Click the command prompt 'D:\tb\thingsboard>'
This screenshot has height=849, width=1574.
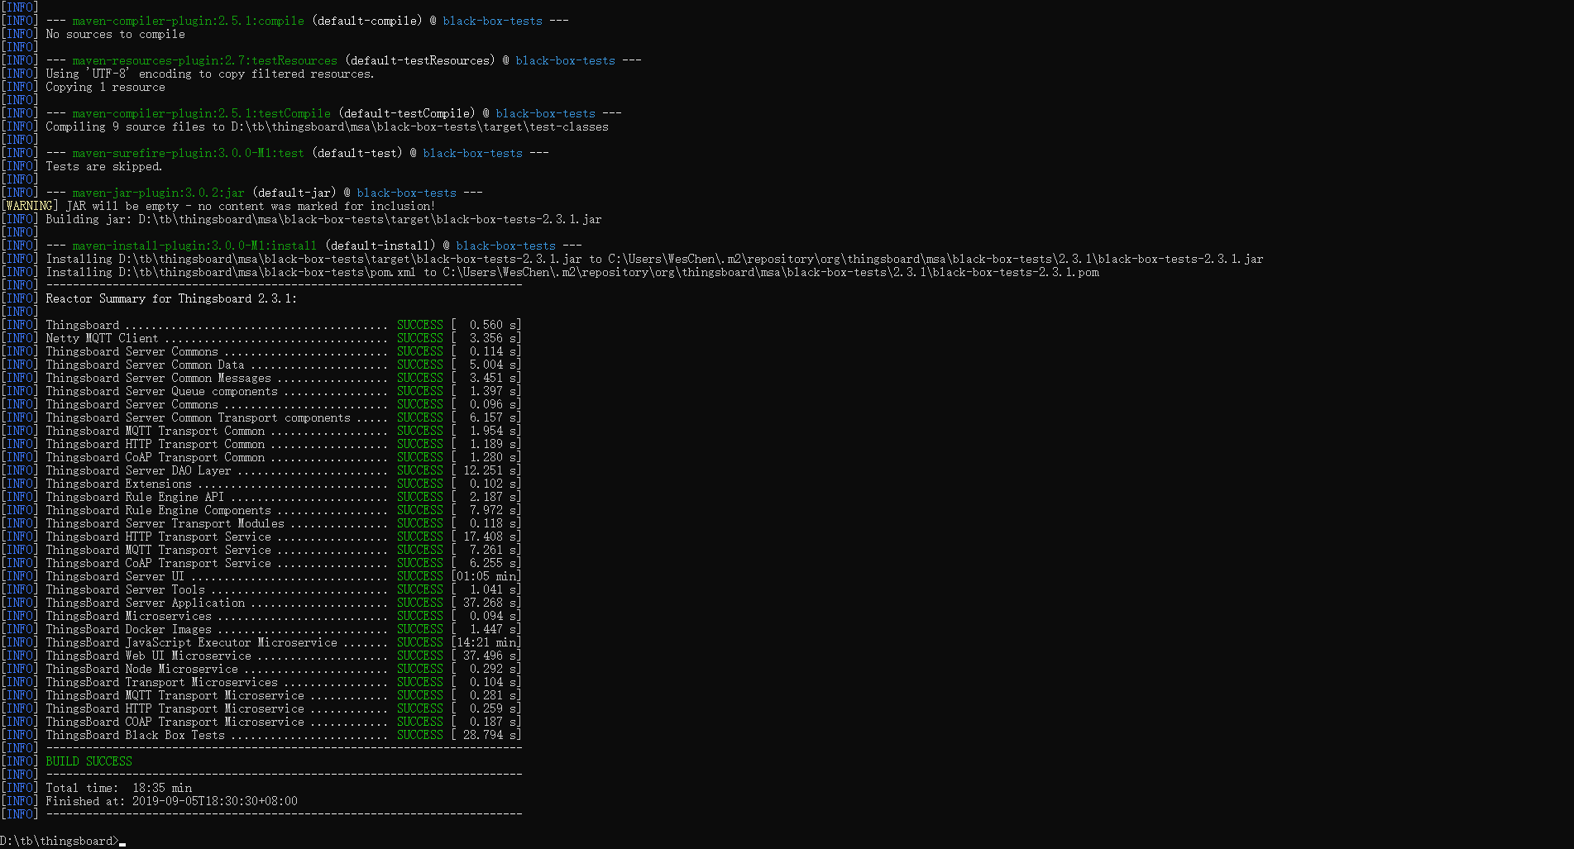60,841
